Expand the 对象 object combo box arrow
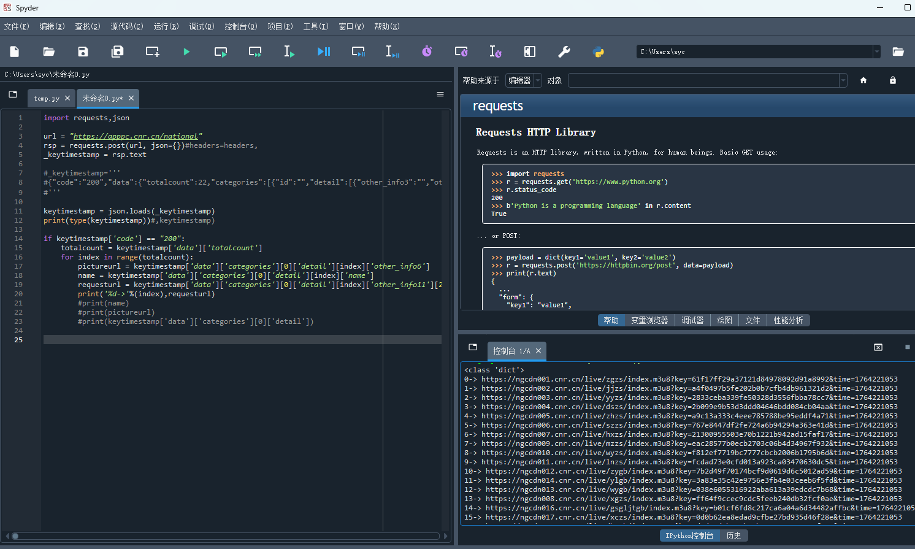 843,80
